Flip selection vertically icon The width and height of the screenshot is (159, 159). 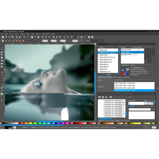(23, 41)
